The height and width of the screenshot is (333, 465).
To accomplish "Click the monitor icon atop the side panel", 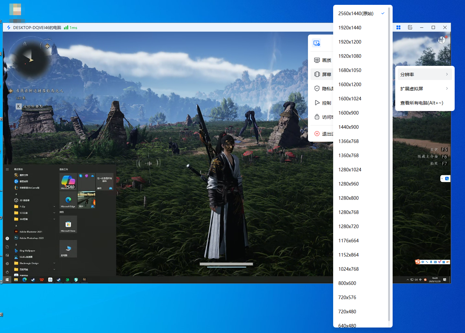I will point(316,43).
